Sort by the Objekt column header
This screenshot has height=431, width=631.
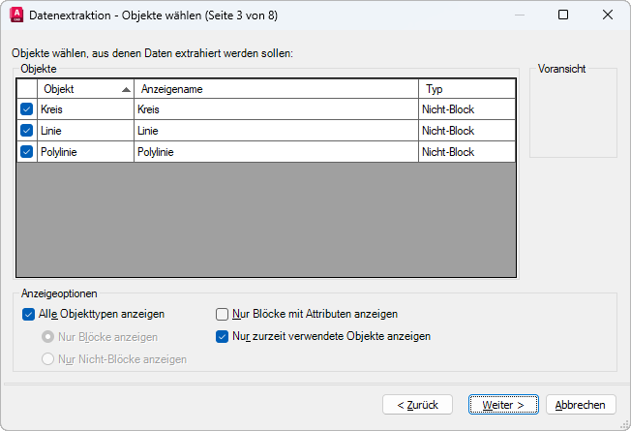pyautogui.click(x=84, y=89)
